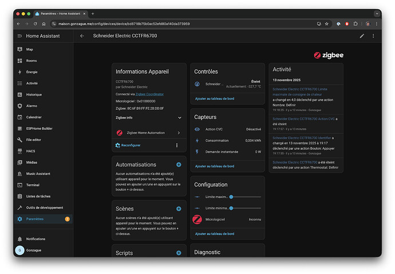Add an automation with the plus icon
This screenshot has width=395, height=274.
[x=179, y=165]
